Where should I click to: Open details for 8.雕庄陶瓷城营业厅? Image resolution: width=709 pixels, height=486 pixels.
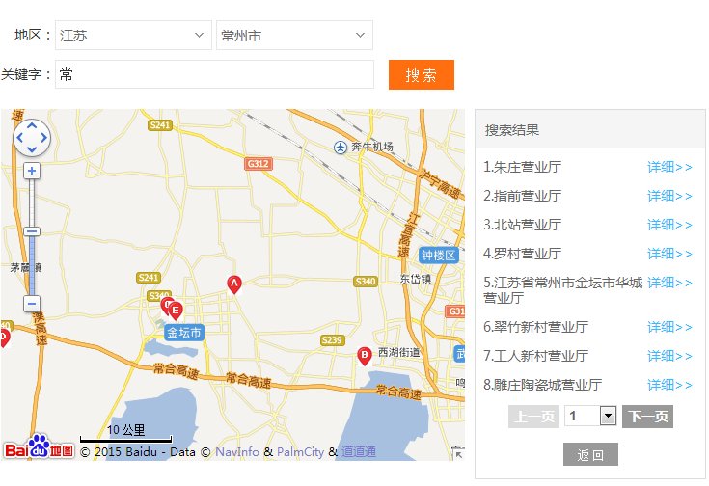[x=669, y=385]
